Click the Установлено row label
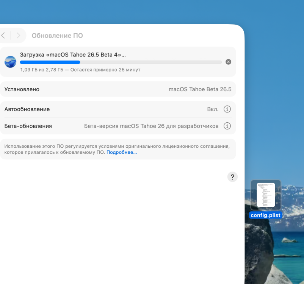 pos(22,89)
